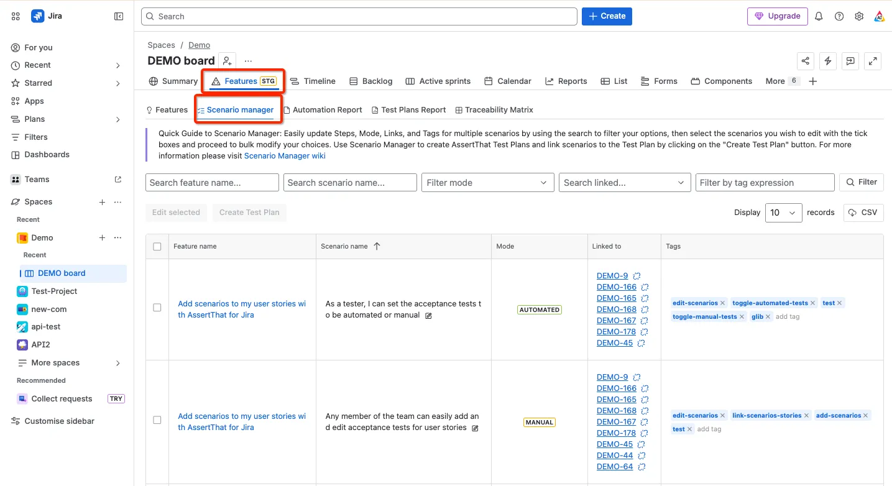The image size is (892, 486).
Task: Export scenarios with the CSV button
Action: [863, 213]
